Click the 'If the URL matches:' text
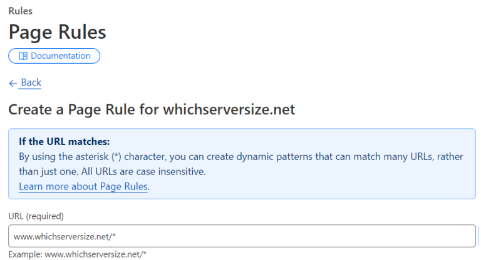 click(x=64, y=141)
